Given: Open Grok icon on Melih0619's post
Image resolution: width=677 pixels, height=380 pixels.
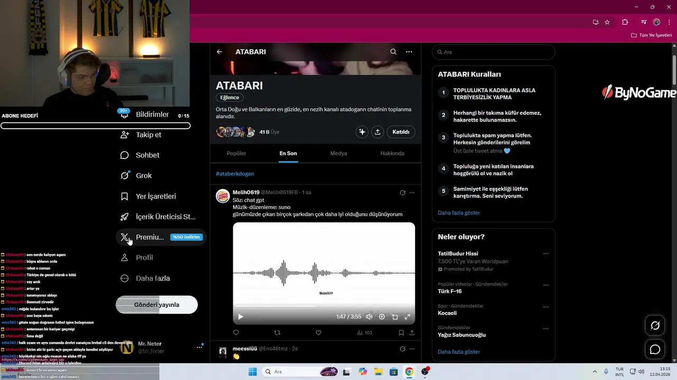Looking at the screenshot, I should click(402, 193).
